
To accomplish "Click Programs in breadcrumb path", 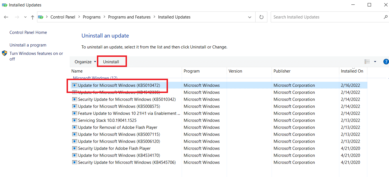I will coord(92,17).
